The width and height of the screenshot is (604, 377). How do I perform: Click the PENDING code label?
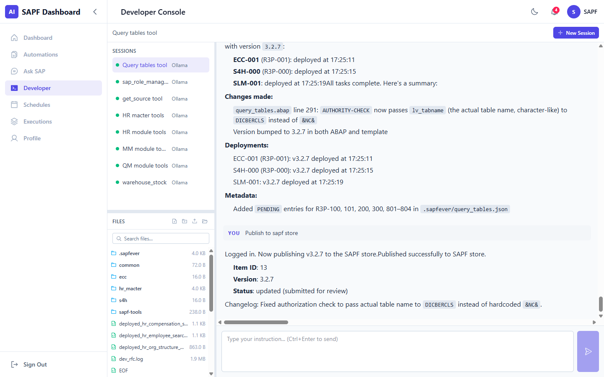(268, 209)
